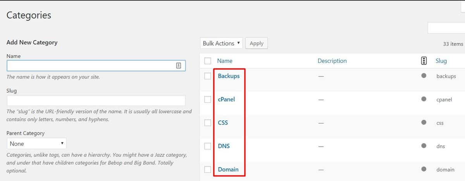The height and width of the screenshot is (181, 465).
Task: Click the gray SEO dot for DNS
Action: (424, 146)
